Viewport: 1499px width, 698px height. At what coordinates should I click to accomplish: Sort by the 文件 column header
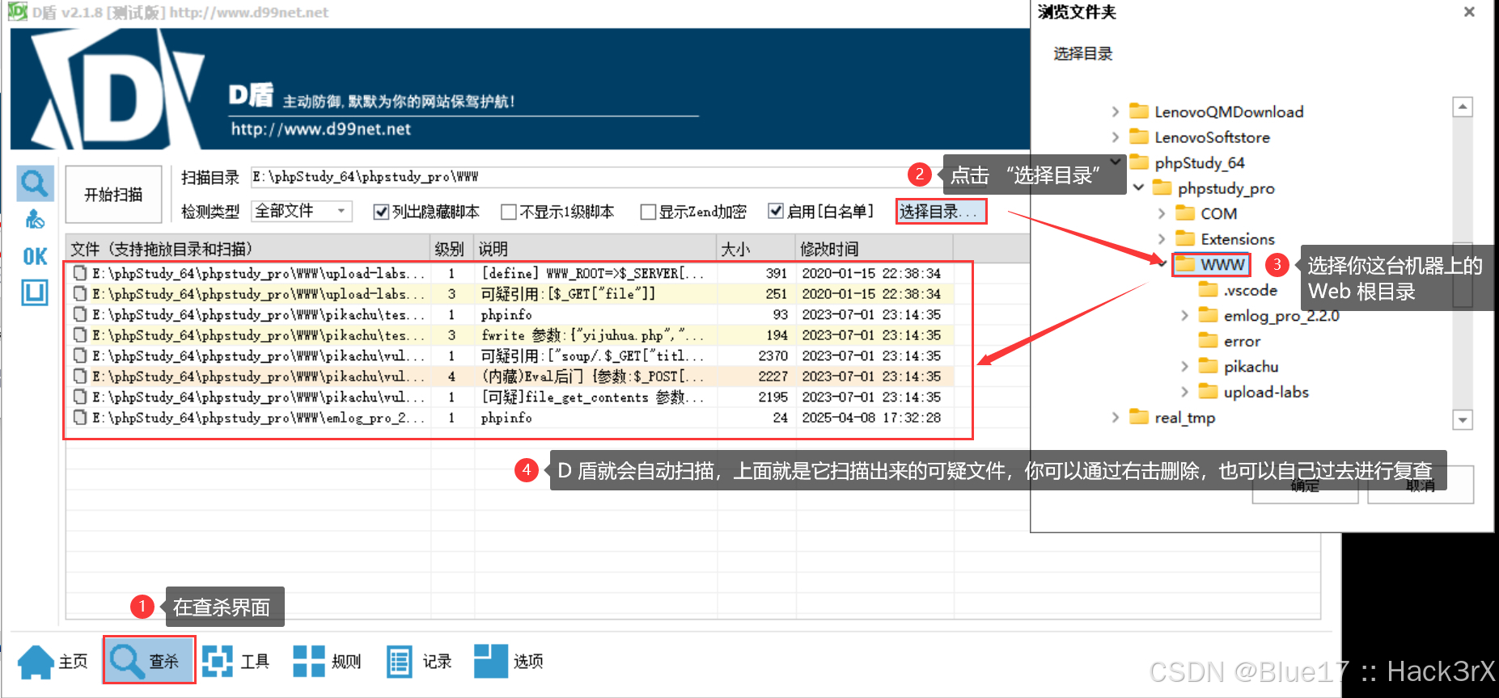point(248,249)
